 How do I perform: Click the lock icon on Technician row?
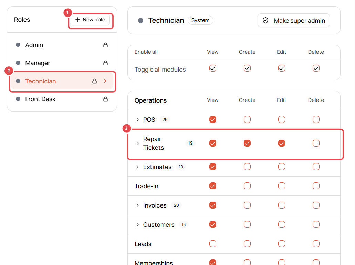(95, 81)
